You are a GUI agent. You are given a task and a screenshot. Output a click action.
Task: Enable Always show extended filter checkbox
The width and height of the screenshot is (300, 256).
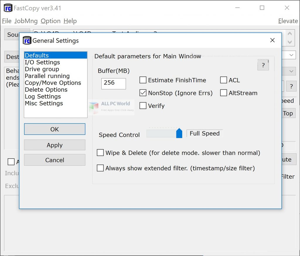click(100, 168)
